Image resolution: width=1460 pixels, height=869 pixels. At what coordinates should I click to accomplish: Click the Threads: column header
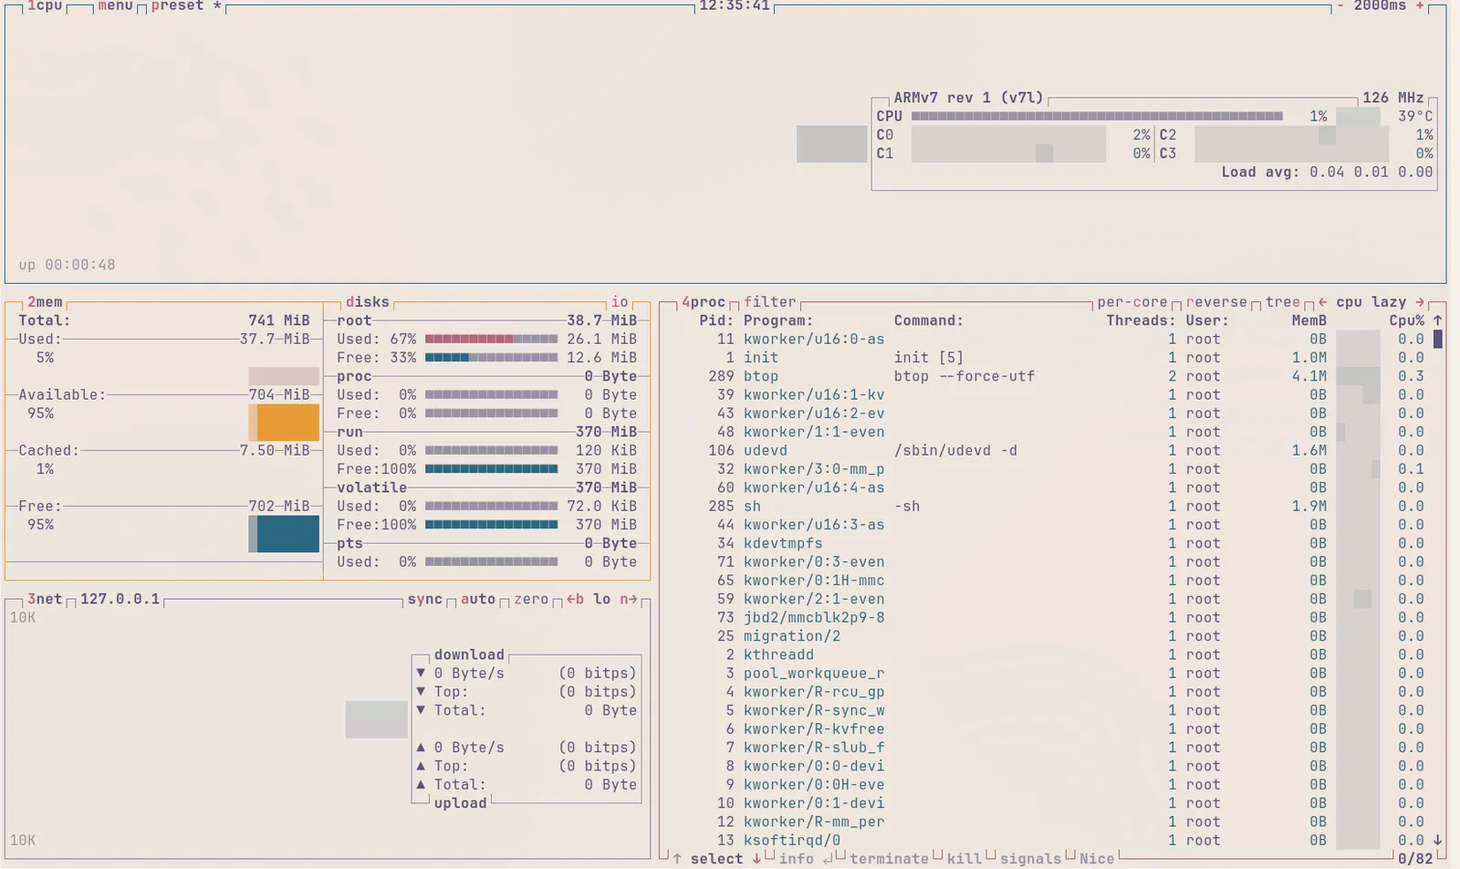click(x=1141, y=320)
